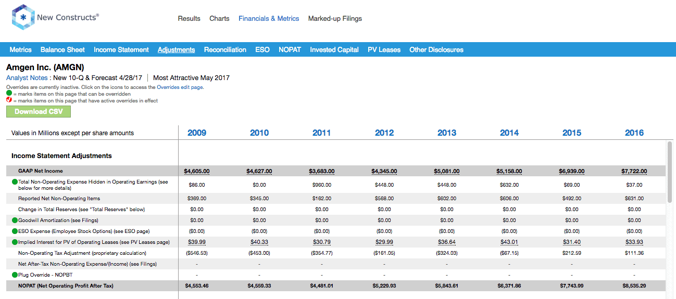676x299 pixels.
Task: Click the 2011 column header
Action: [322, 133]
